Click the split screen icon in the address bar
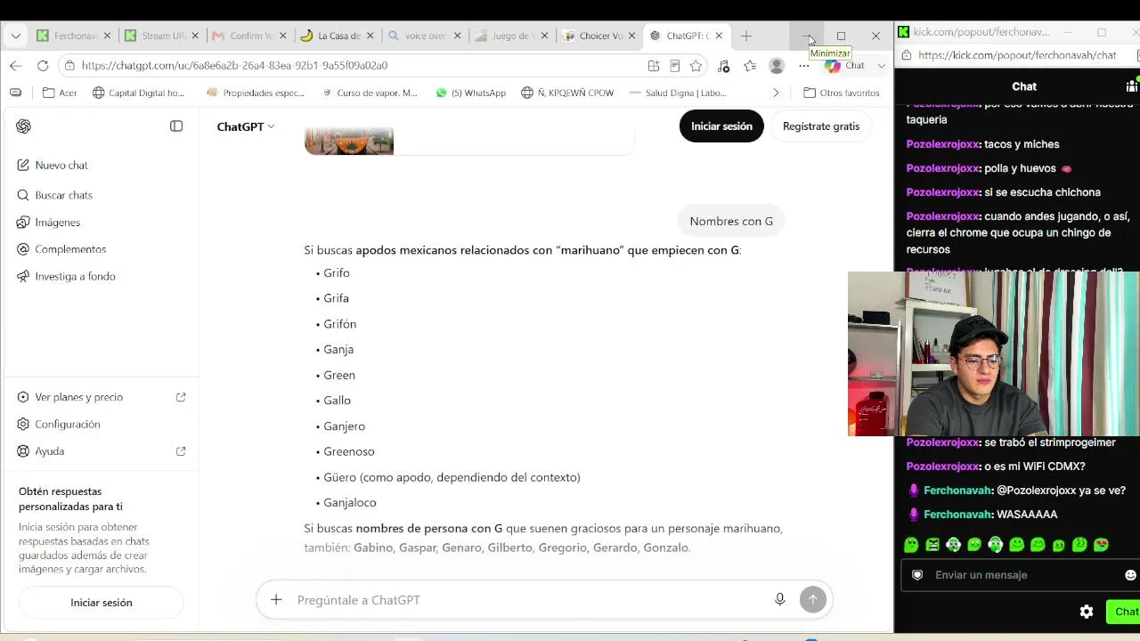 pyautogui.click(x=654, y=66)
